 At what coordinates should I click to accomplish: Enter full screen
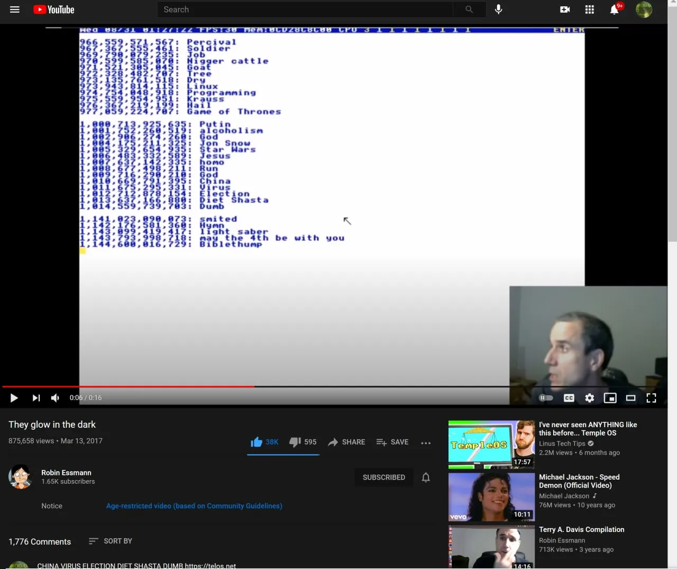652,398
